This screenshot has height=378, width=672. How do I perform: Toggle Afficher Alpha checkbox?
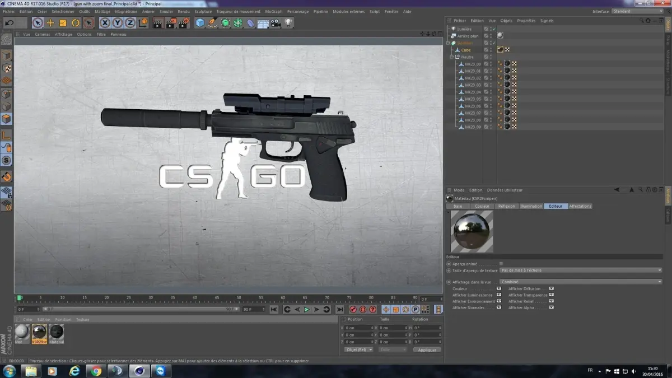[552, 307]
